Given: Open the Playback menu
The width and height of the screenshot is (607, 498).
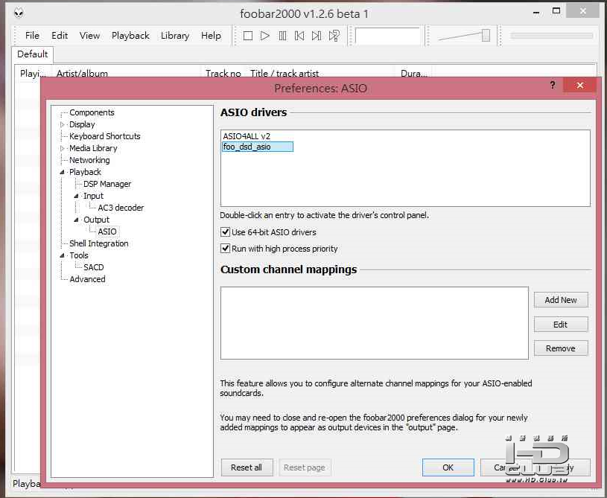Looking at the screenshot, I should (x=130, y=36).
